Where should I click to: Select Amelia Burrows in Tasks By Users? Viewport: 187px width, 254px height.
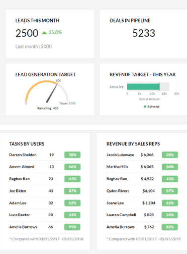[23, 227]
